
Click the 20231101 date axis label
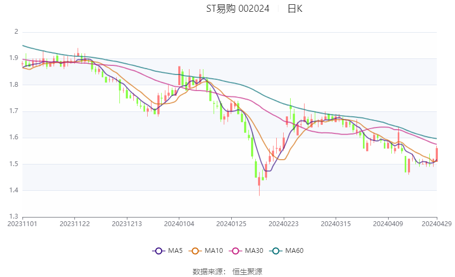[22, 224]
